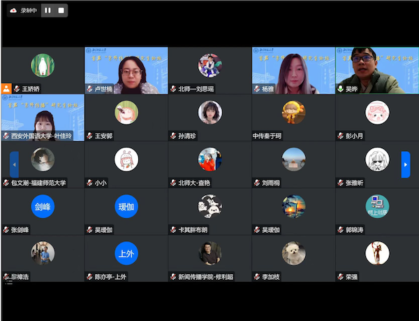This screenshot has height=321, width=419.
Task: Click the 中传秦于珂 name label
Action: [267, 136]
